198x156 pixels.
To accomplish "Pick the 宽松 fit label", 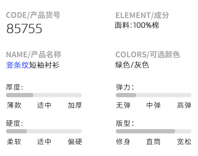I will click(184, 142).
